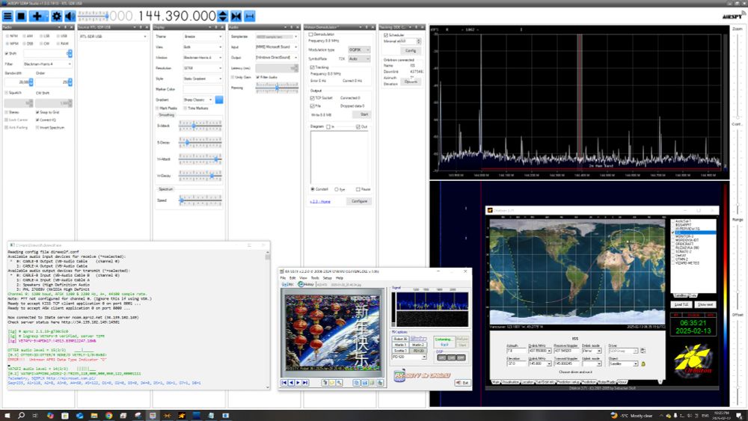Click the blue gradient color swatch button
The image size is (748, 421).
(219, 99)
